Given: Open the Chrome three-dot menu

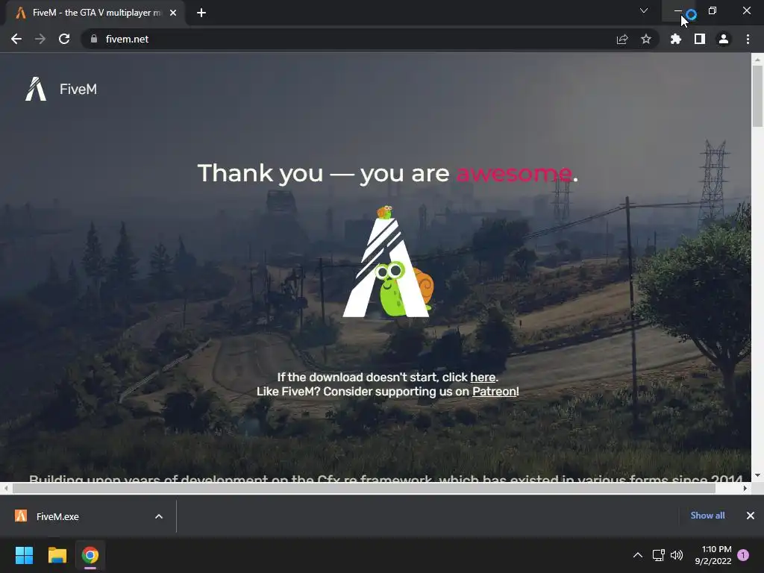Looking at the screenshot, I should (x=748, y=39).
